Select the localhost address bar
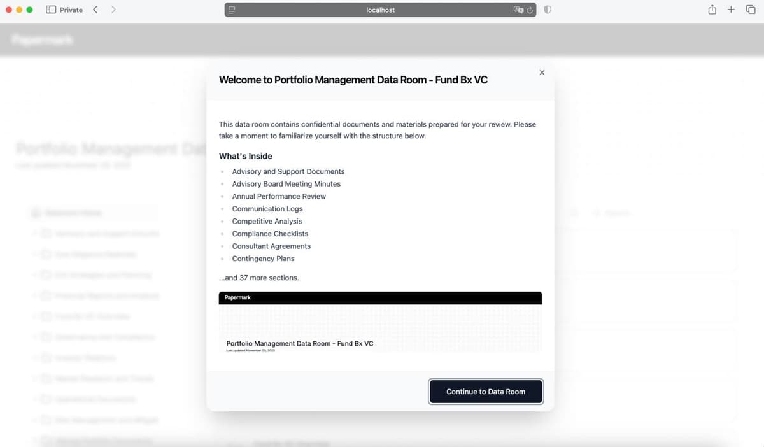 380,10
